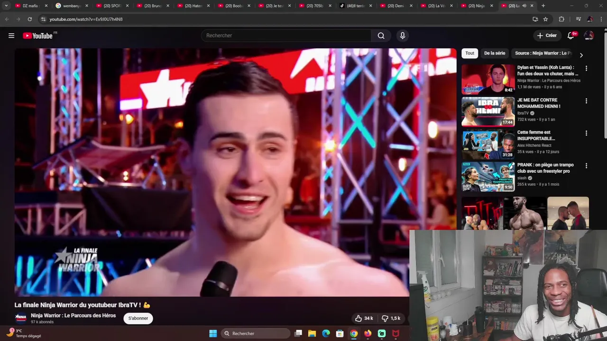The height and width of the screenshot is (341, 607).
Task: Switch to the DZ mafia tab
Action: click(x=31, y=6)
